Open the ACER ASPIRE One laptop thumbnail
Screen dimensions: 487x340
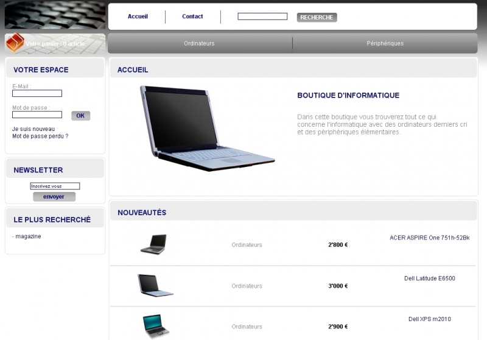click(154, 244)
